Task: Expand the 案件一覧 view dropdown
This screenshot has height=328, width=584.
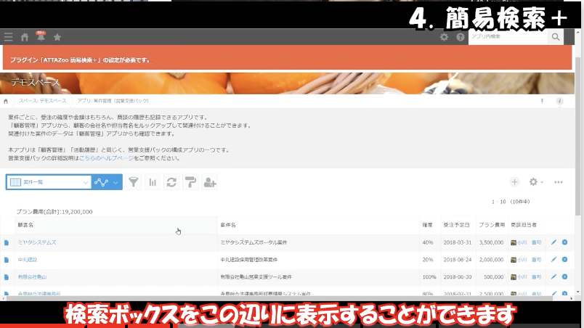Action: coord(85,182)
